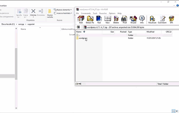Click Ultima modifica column header
This screenshot has height=113, width=179.
point(68,29)
